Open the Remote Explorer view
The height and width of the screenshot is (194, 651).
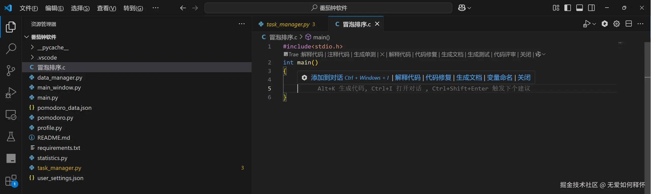click(x=11, y=115)
